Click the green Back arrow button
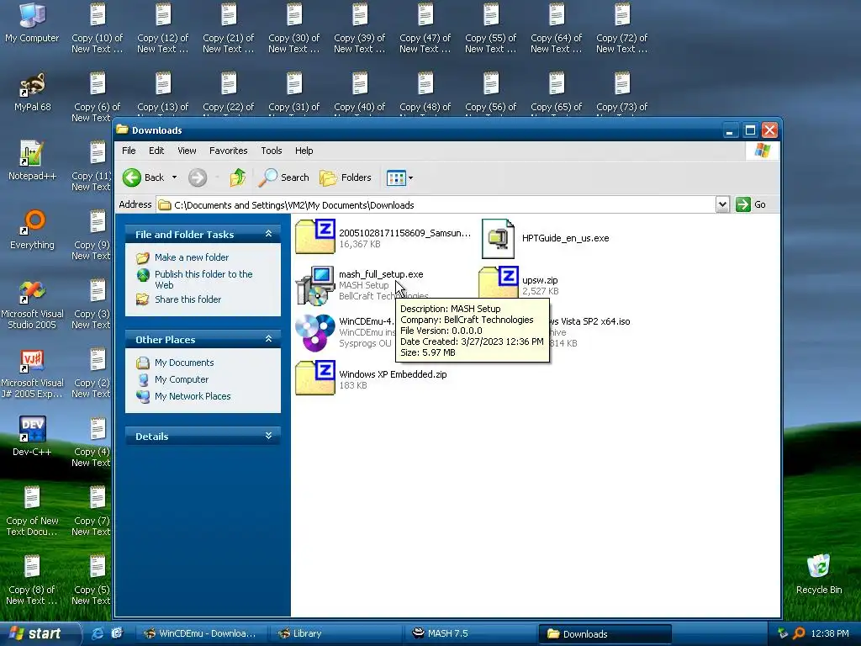The image size is (861, 646). click(132, 177)
